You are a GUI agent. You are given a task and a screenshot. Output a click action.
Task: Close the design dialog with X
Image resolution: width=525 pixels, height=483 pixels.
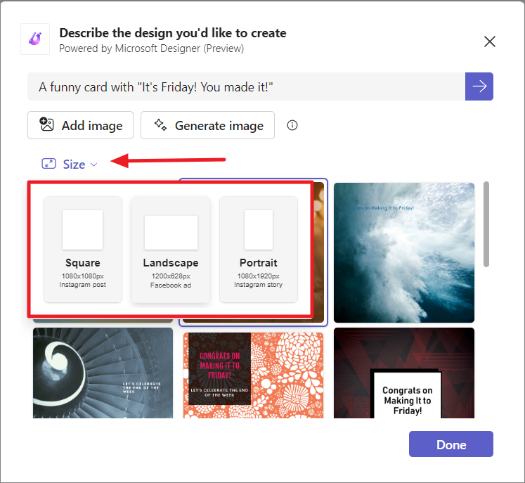click(490, 41)
